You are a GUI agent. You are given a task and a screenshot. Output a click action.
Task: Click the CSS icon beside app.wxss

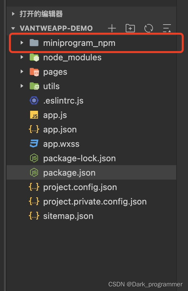pos(34,144)
